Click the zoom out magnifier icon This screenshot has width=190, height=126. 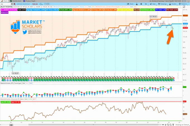point(170,125)
